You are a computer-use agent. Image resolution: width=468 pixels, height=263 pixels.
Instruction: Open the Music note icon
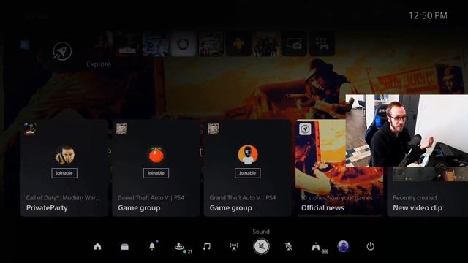click(206, 246)
